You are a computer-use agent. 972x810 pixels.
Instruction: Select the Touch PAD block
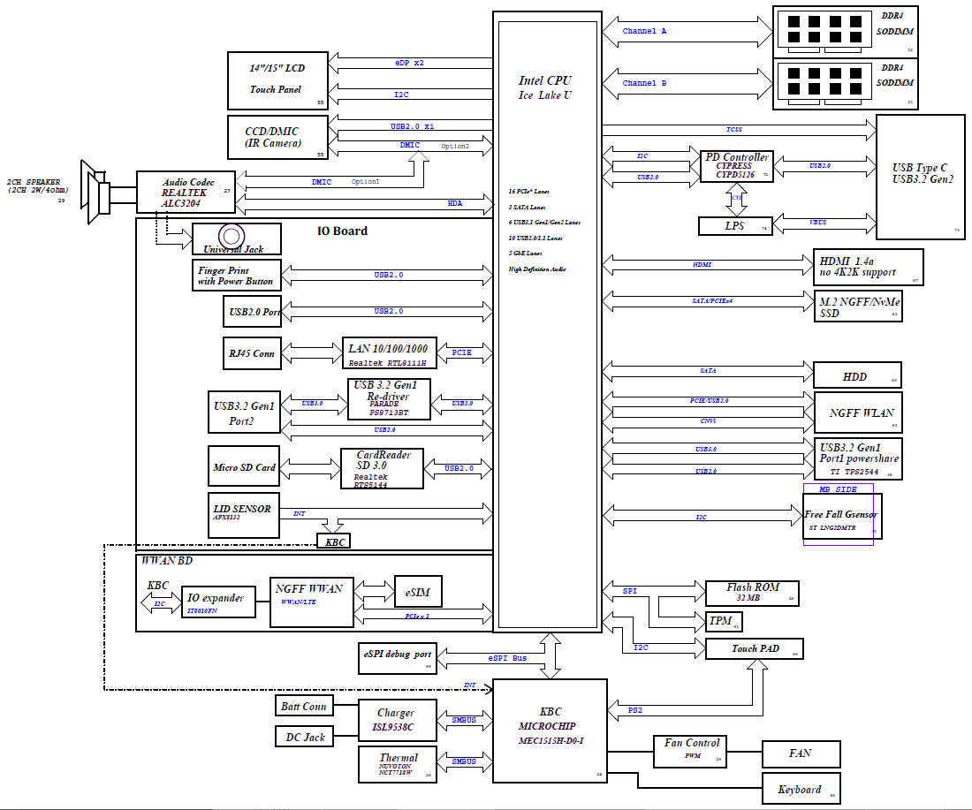(x=755, y=648)
